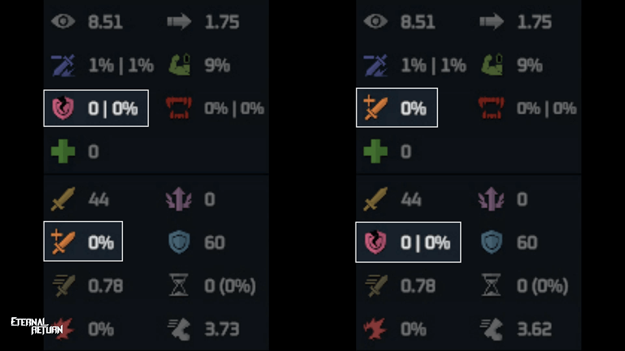Click the red splatter icon in right panel
625x351 pixels.
tap(376, 328)
